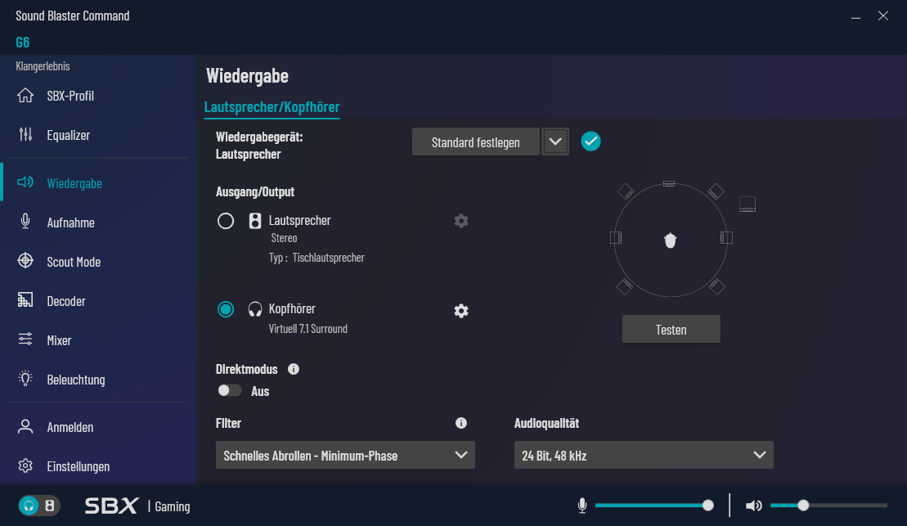Screen dimensions: 907x526
Task: Open the Beleuchtung light bulb icon
Action: (x=25, y=379)
